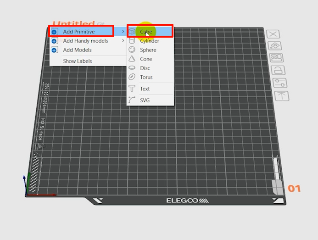Select the Torus primitive
Screen dimensions: 318x240
pyautogui.click(x=146, y=78)
